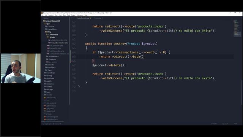
Task: Open the View menu
Action: tap(60, 15)
